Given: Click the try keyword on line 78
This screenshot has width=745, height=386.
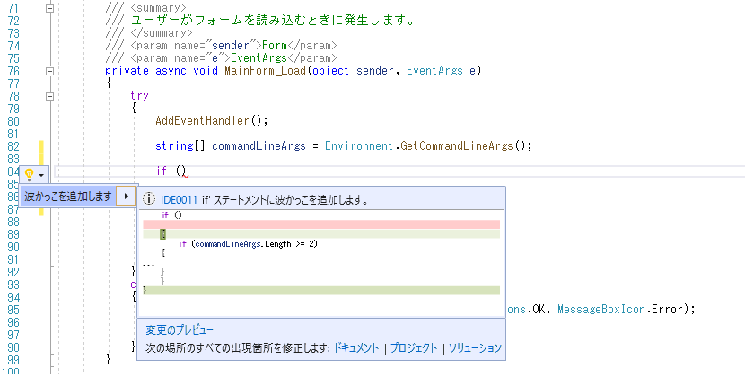Looking at the screenshot, I should 140,96.
